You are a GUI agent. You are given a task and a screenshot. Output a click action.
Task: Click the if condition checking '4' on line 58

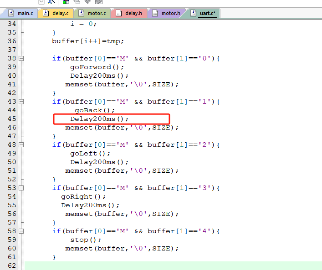[x=136, y=231]
